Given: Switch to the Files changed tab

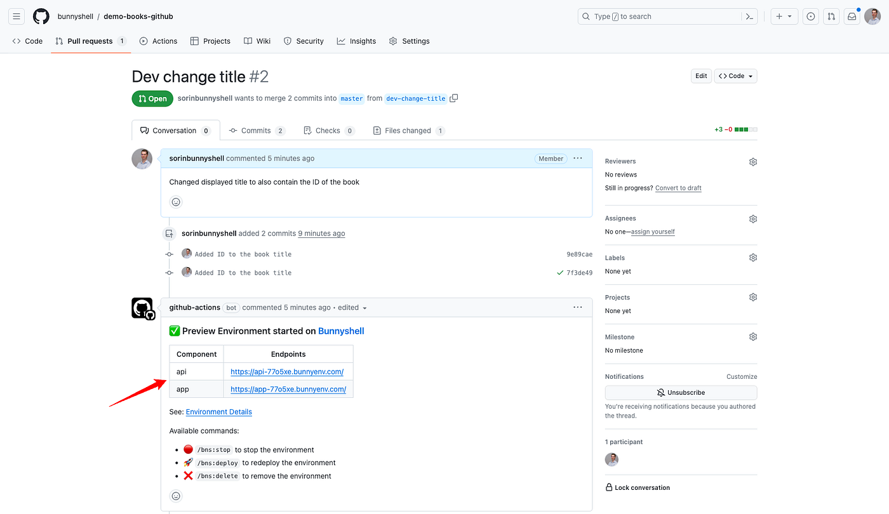Looking at the screenshot, I should (x=409, y=131).
